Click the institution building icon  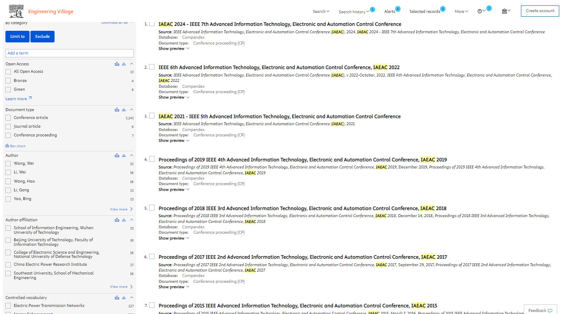pos(504,11)
